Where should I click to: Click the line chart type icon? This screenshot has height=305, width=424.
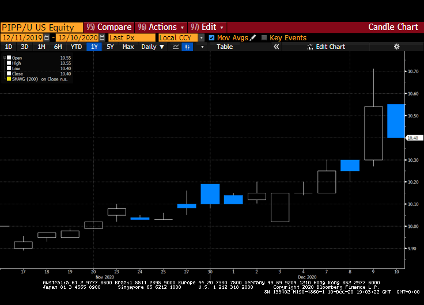pyautogui.click(x=176, y=47)
